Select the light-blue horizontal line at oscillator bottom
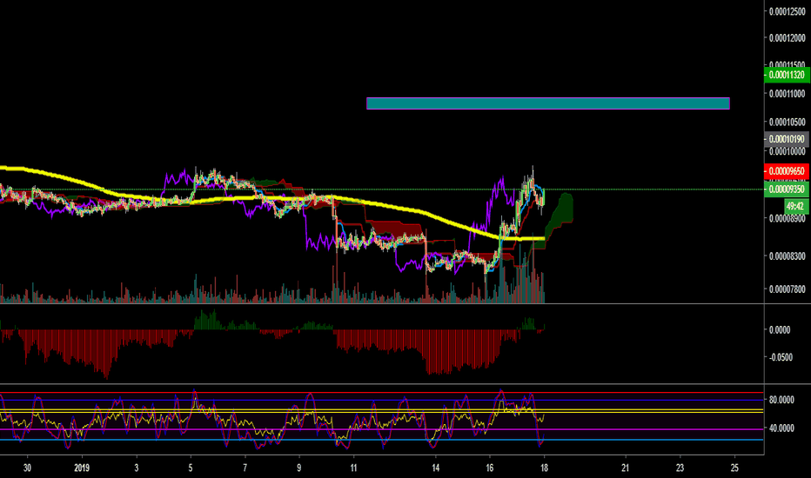The image size is (811, 478). click(x=382, y=440)
